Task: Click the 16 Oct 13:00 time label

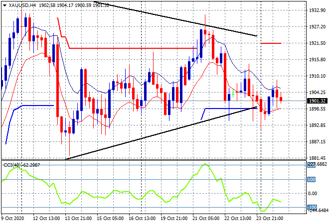Action: click(142, 219)
